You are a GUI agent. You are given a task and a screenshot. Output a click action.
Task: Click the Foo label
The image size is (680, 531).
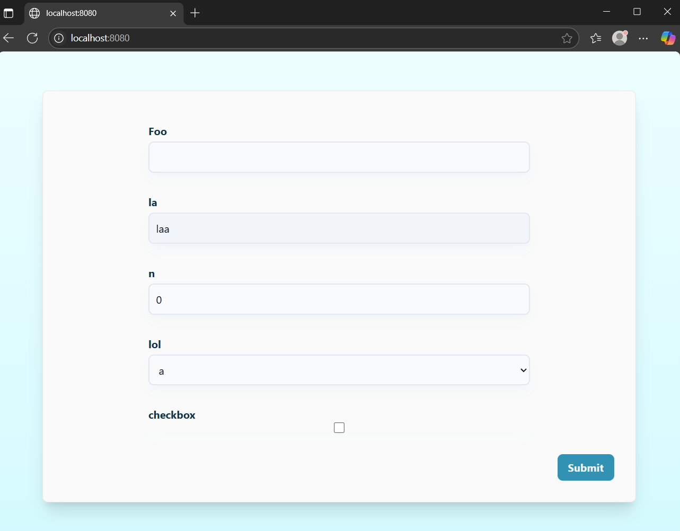point(158,131)
